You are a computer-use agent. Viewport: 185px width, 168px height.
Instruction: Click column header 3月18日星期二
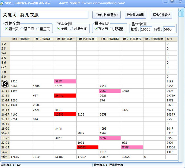(65, 39)
